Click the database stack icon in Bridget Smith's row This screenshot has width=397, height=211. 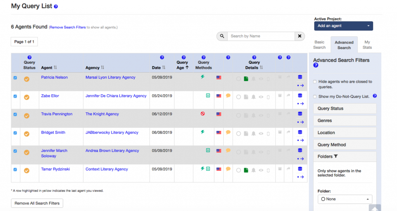pos(300,132)
